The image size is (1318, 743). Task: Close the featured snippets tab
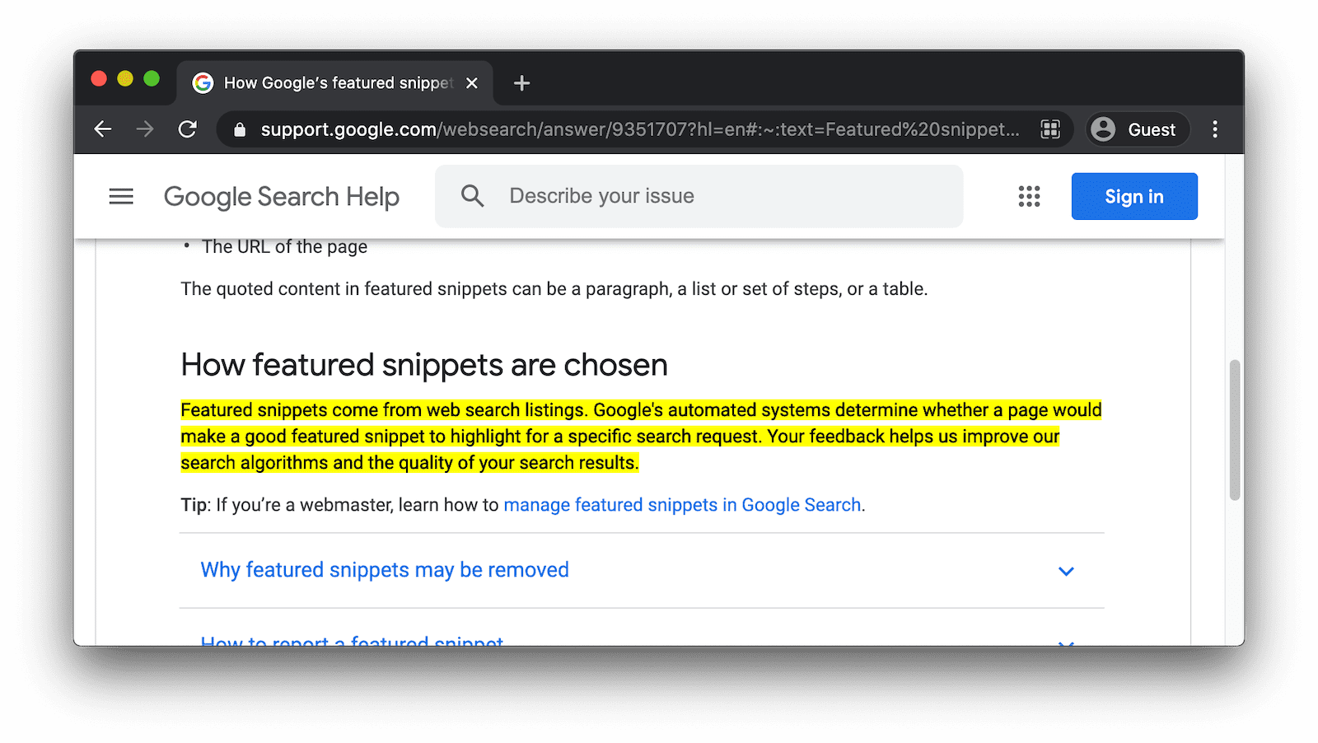pyautogui.click(x=472, y=83)
